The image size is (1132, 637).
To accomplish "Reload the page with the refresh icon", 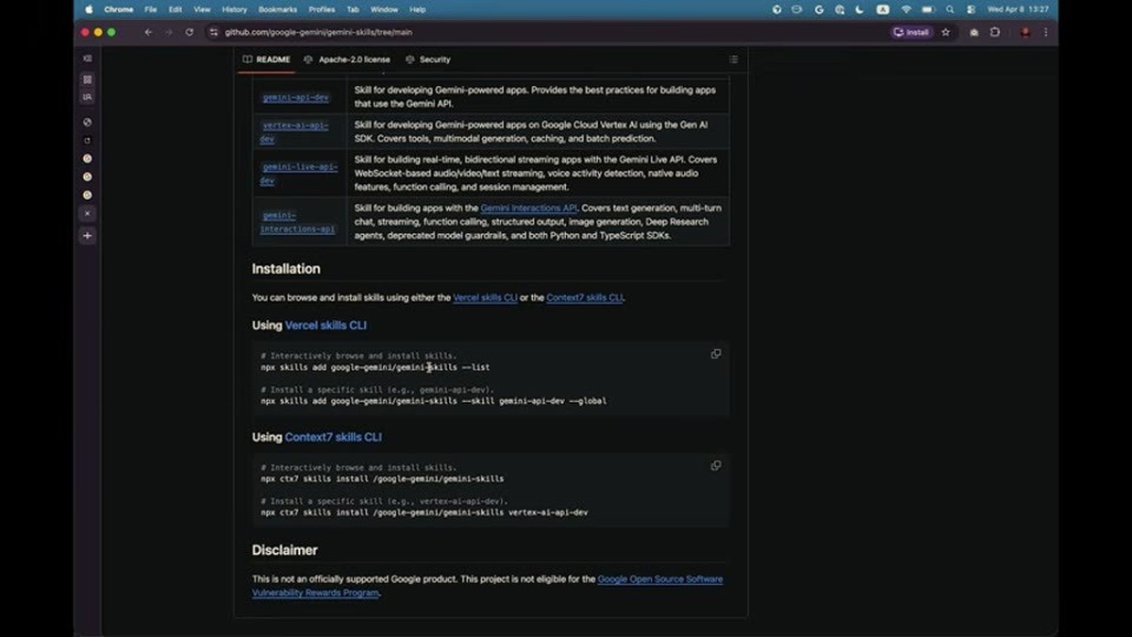I will (x=189, y=32).
